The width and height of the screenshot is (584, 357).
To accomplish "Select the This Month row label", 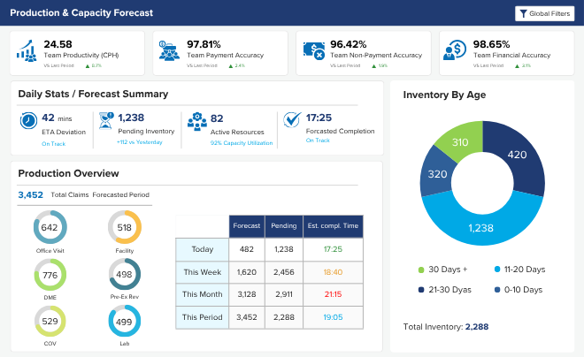I will [x=203, y=294].
